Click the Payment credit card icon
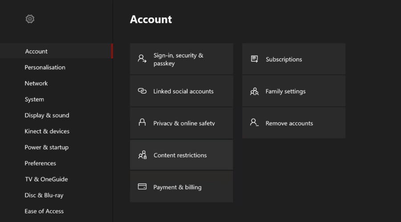 click(x=142, y=187)
